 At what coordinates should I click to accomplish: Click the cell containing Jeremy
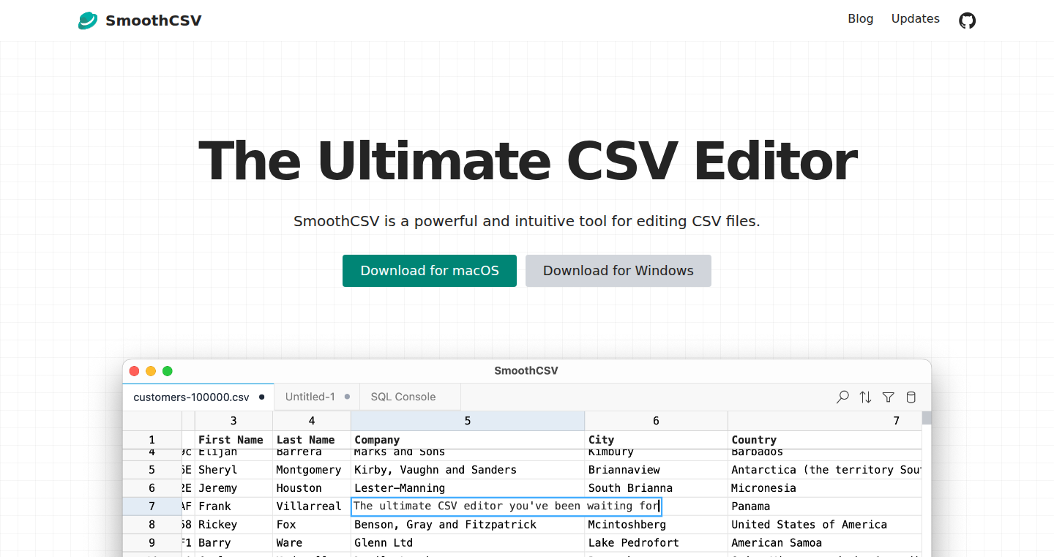[233, 488]
